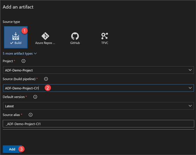Click the info icon beside Source (build pipeline)
The height and width of the screenshot is (155, 196).
[x=46, y=79]
